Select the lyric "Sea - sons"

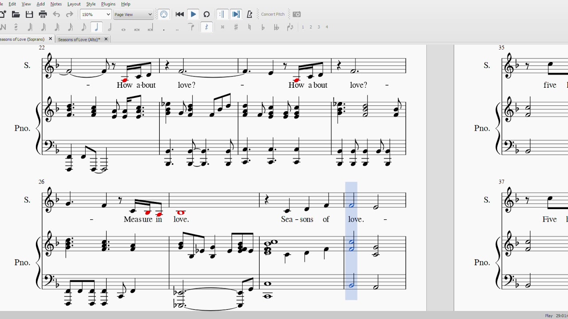(297, 219)
